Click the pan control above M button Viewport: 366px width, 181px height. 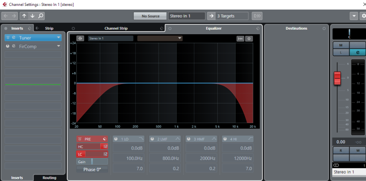point(349,34)
